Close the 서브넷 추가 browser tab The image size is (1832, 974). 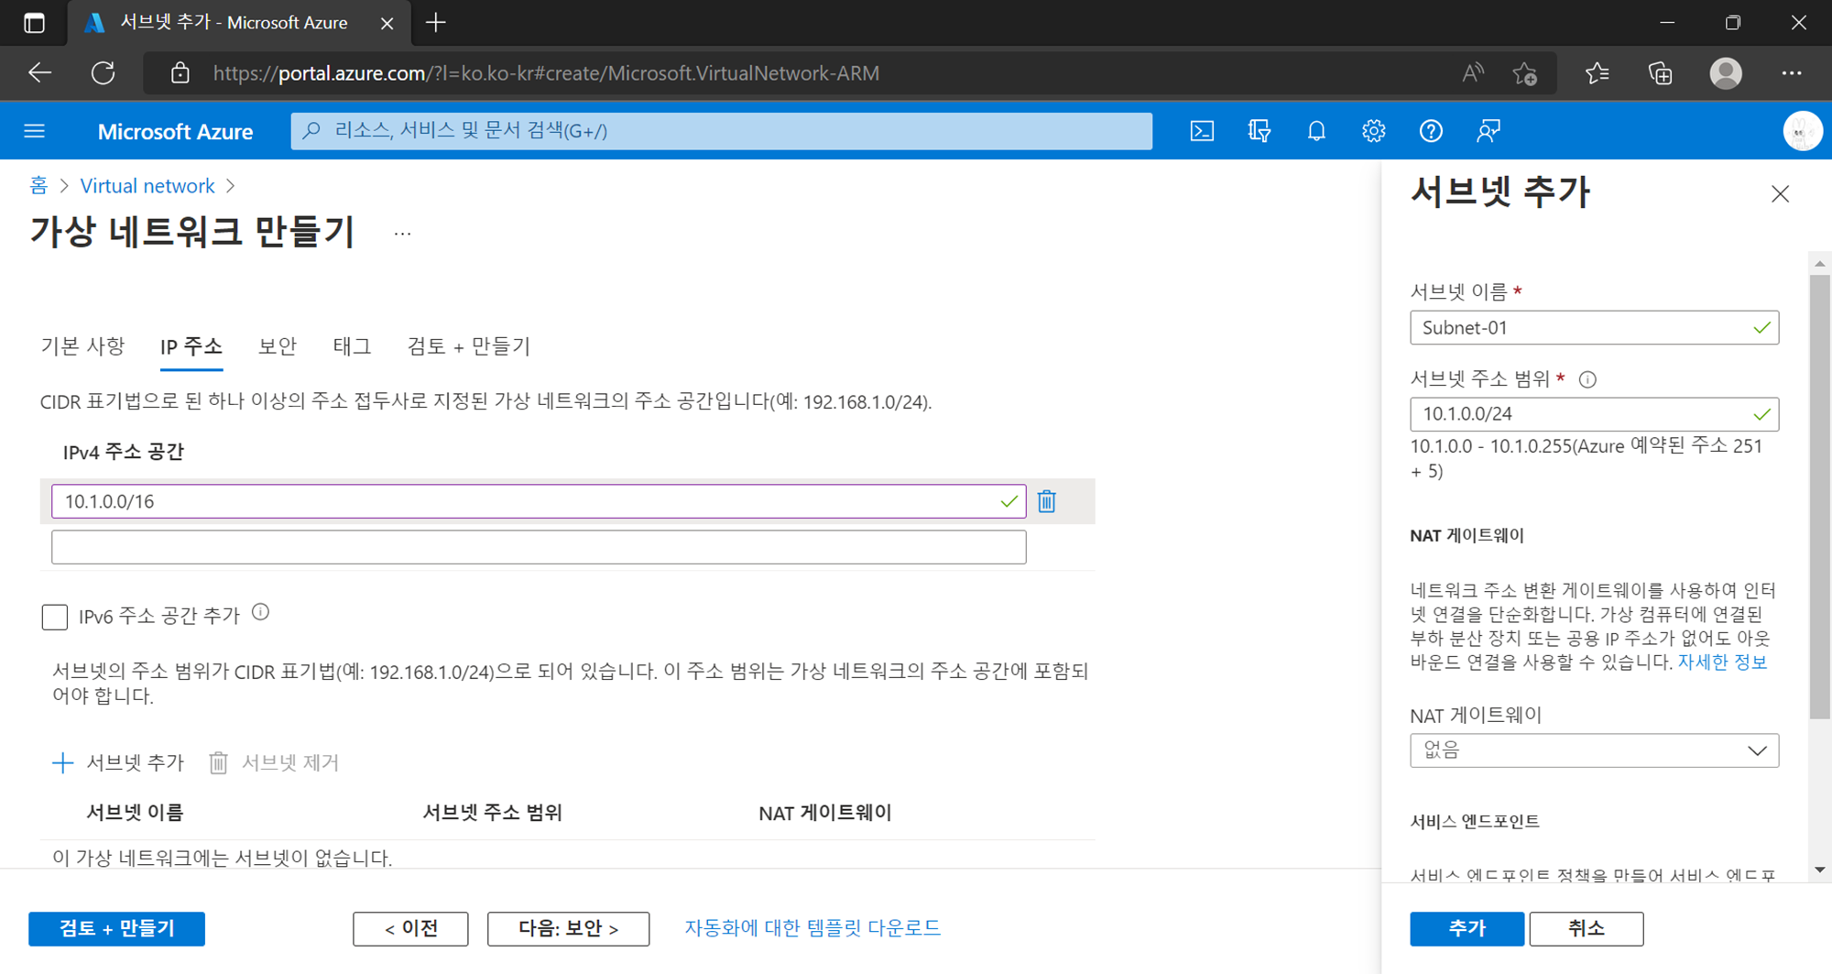coord(387,23)
